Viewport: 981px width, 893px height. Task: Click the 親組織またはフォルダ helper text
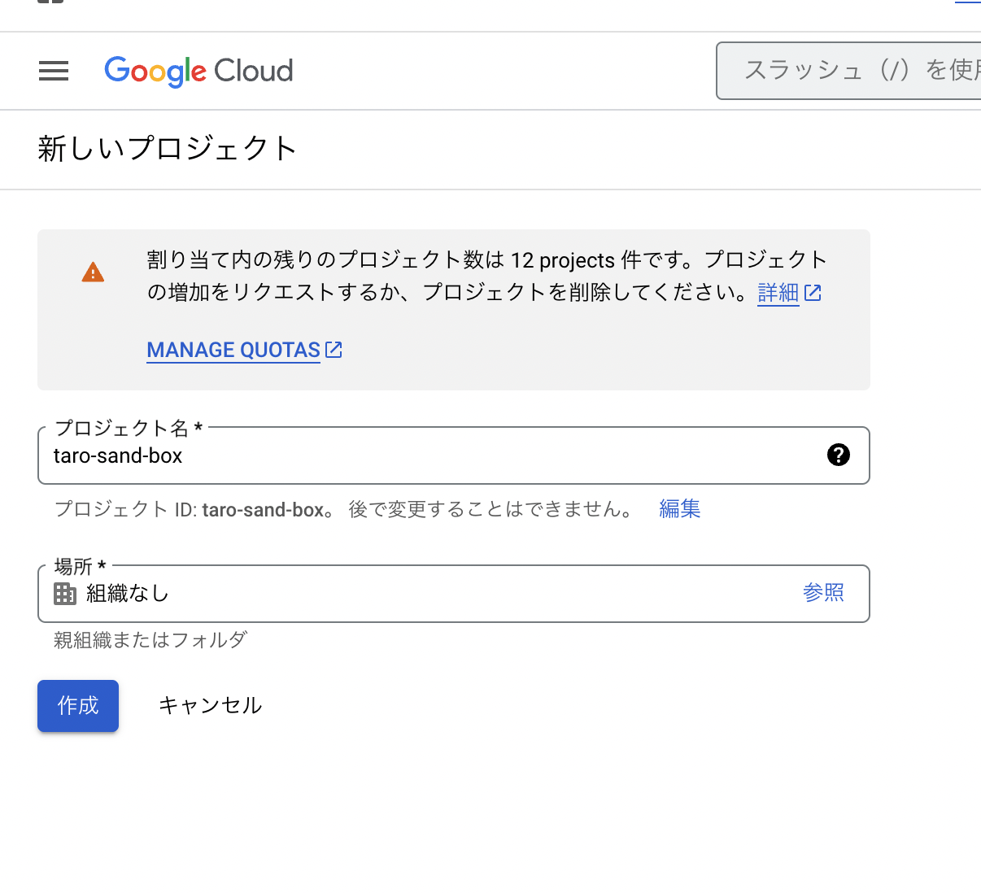click(150, 640)
